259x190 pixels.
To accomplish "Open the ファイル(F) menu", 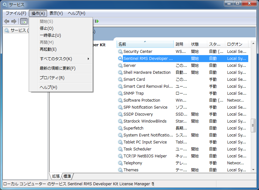I will tap(16, 13).
